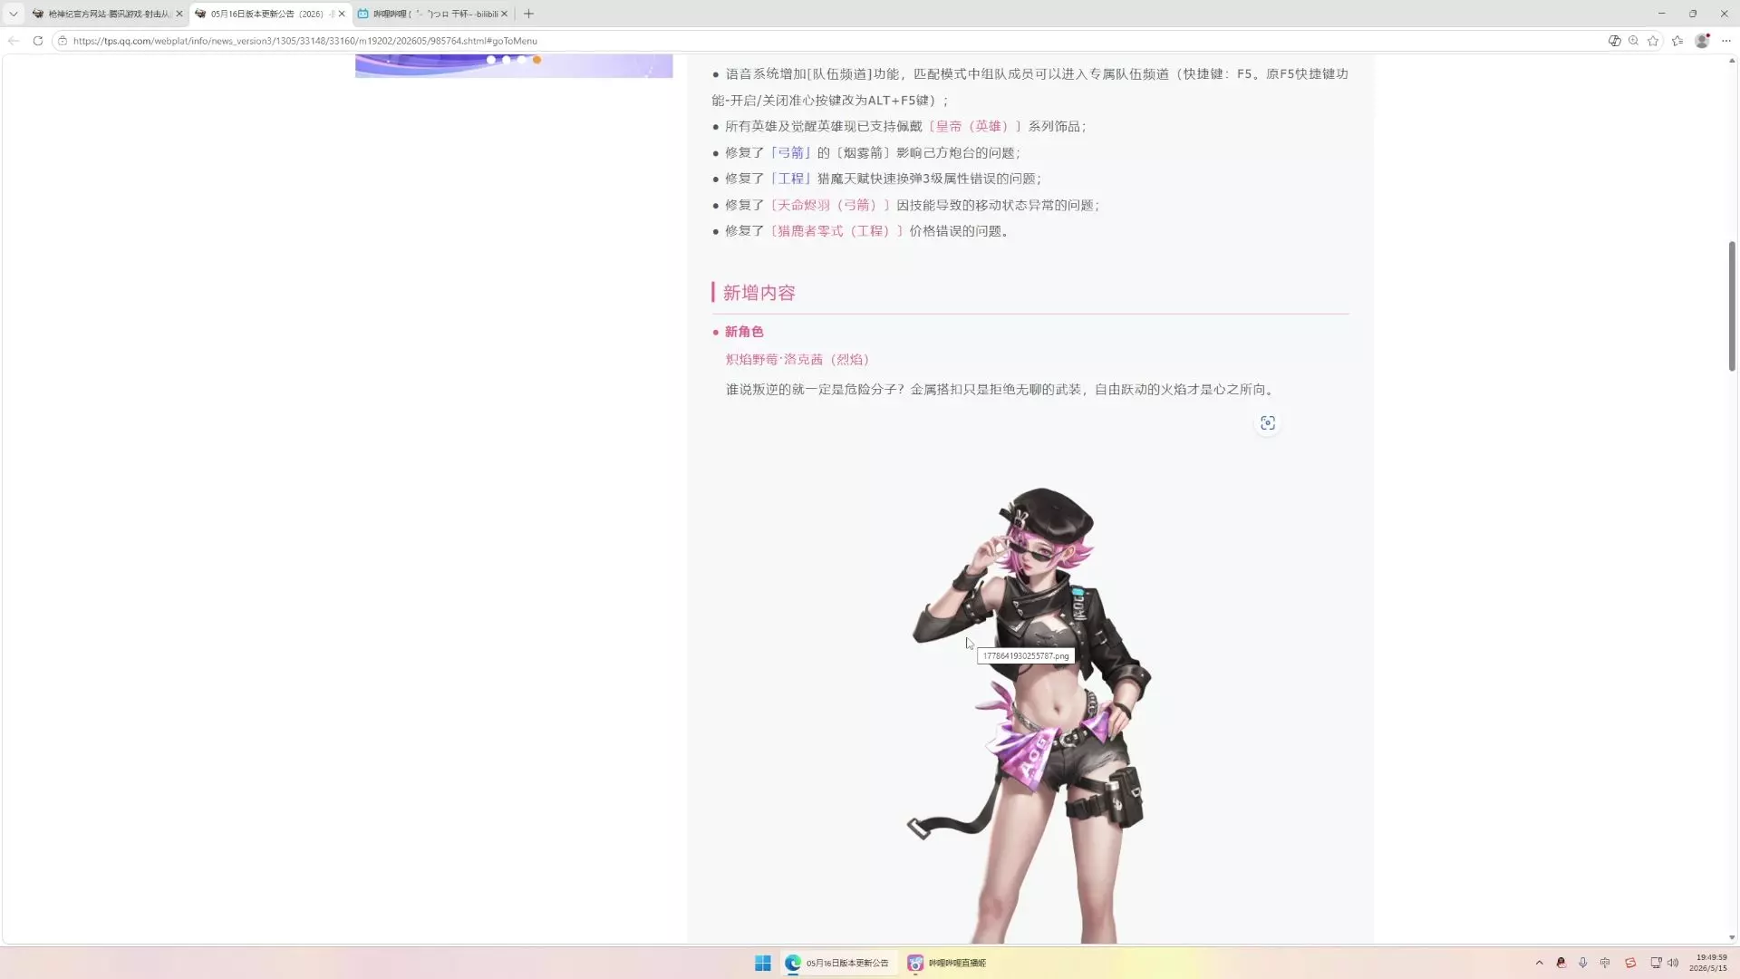Minimize the browser window
The width and height of the screenshot is (1740, 979).
(x=1661, y=14)
